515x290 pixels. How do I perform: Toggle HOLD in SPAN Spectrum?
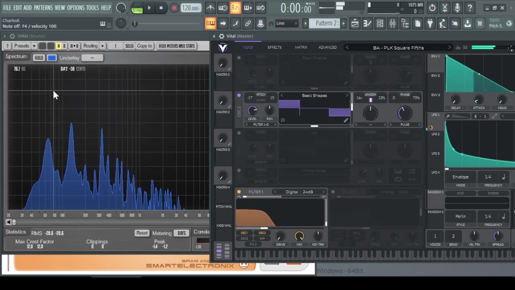coord(39,58)
